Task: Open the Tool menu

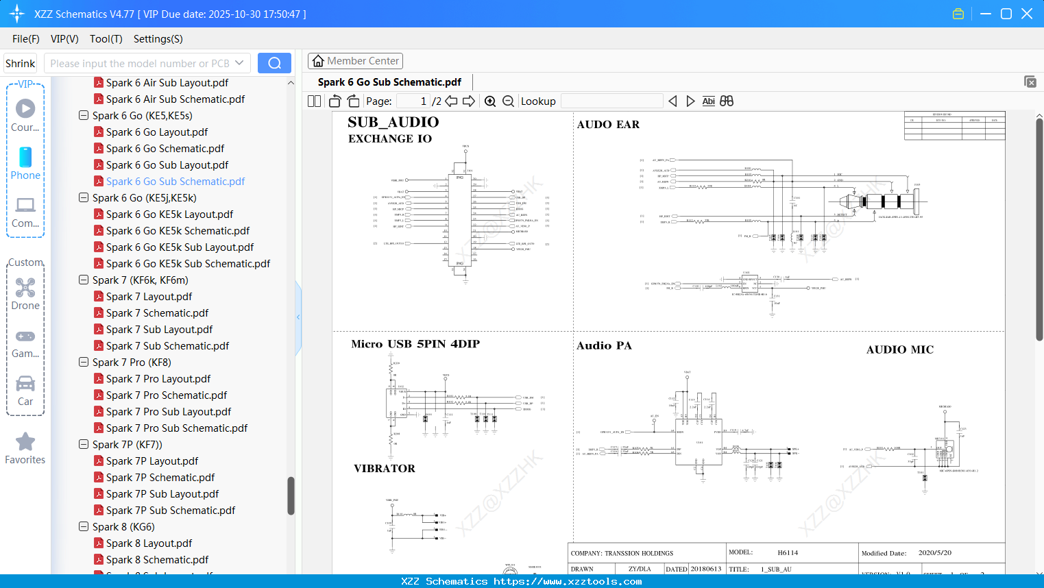Action: tap(106, 39)
